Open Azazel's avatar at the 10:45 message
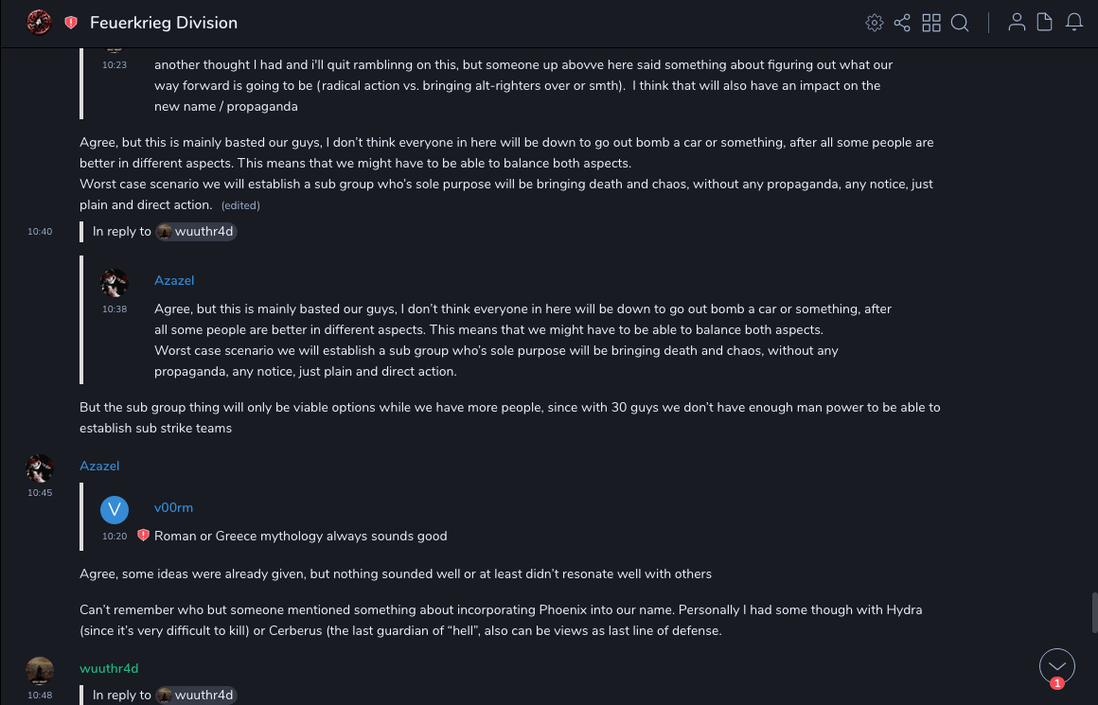This screenshot has width=1098, height=705. tap(40, 467)
